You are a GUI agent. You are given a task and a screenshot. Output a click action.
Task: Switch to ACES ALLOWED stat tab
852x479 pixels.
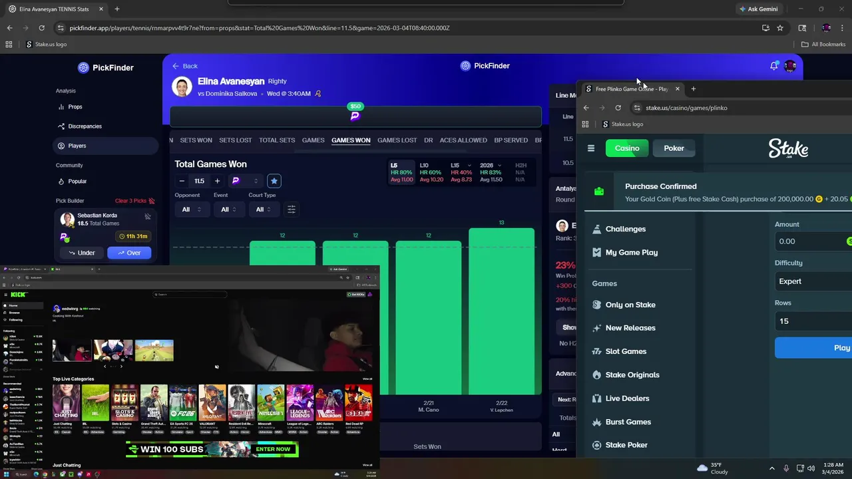tap(463, 140)
